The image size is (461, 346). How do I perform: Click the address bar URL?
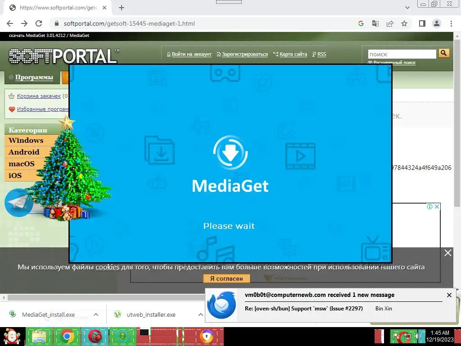click(129, 23)
